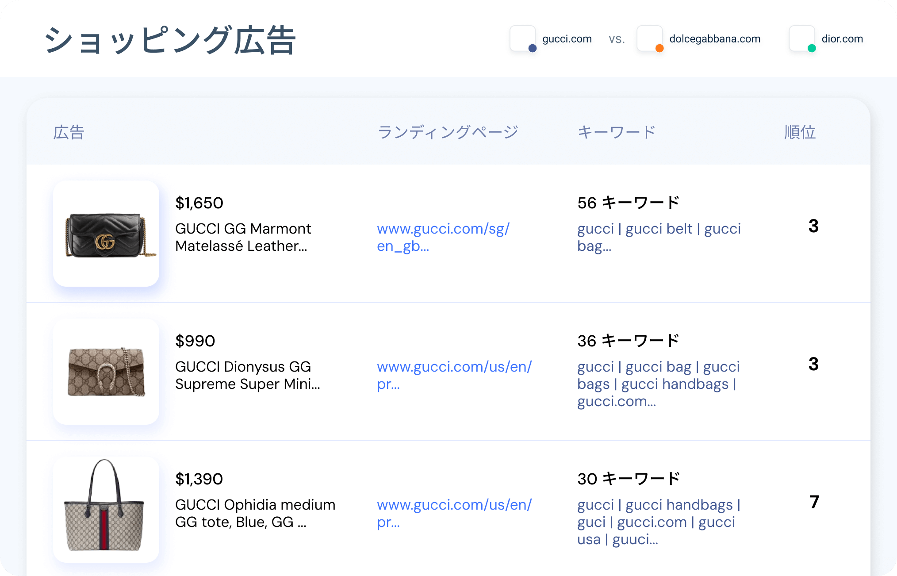897x576 pixels.
Task: Click the dior.com domain icon box
Action: (801, 38)
